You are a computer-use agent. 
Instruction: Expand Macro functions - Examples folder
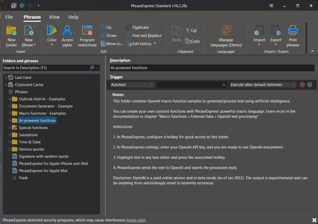click(9, 113)
